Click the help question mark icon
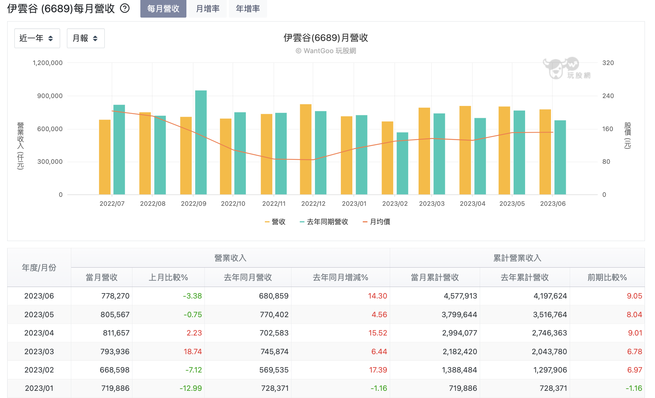 pos(125,8)
